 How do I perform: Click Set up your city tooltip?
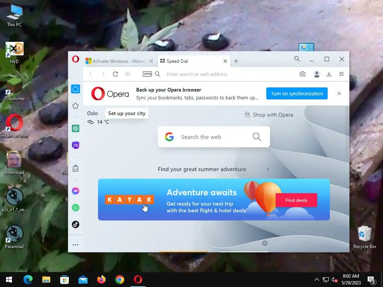[x=127, y=114]
